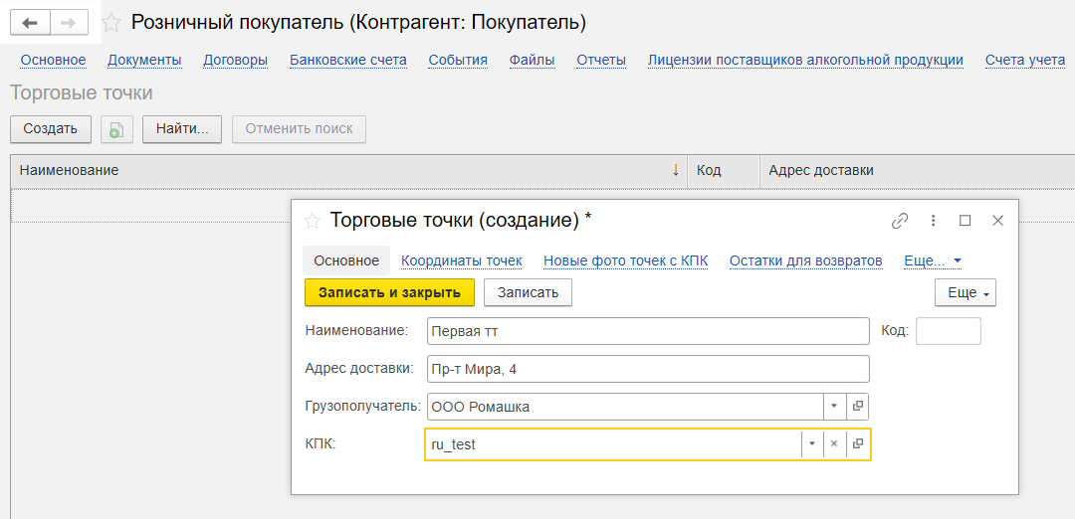Open the Еще dropdown button in dialog
The image size is (1075, 519).
(x=966, y=292)
